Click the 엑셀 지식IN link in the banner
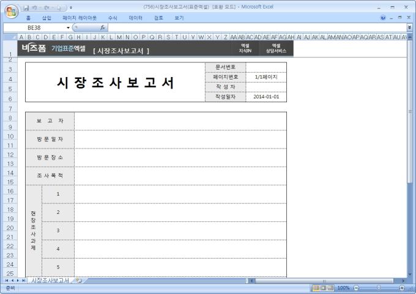416x294 pixels. click(x=245, y=48)
